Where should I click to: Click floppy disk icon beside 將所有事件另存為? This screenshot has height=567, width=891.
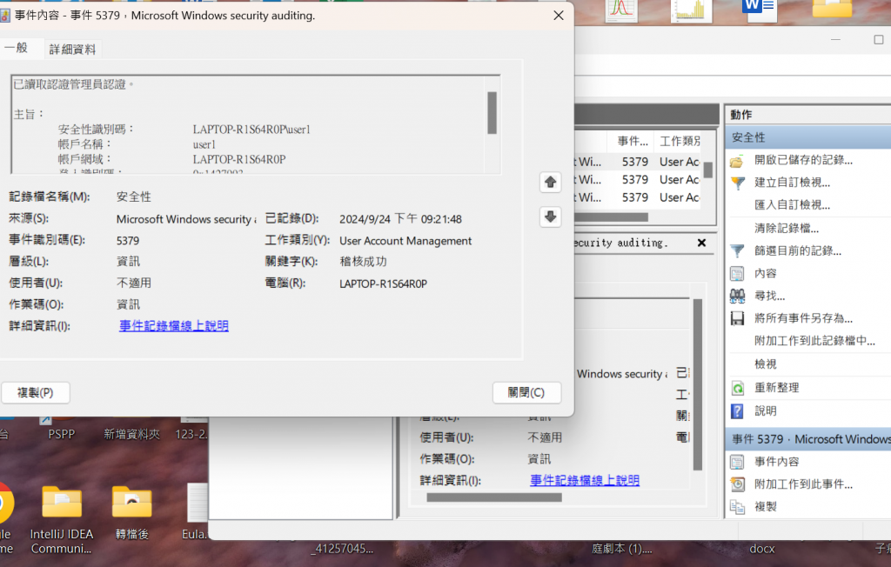pos(737,318)
